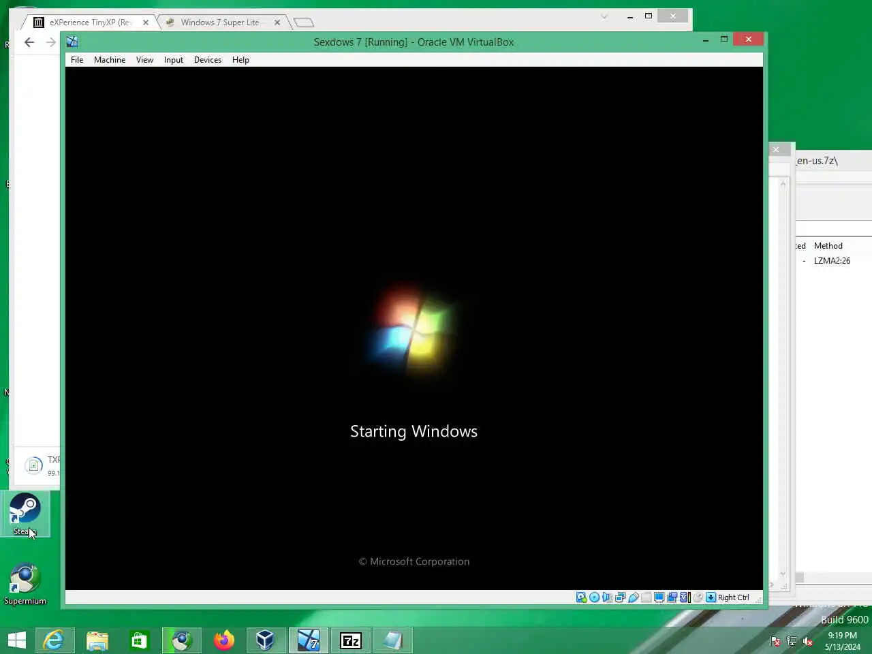Click the recording status icon
Viewport: 872px width, 654px height.
point(672,597)
